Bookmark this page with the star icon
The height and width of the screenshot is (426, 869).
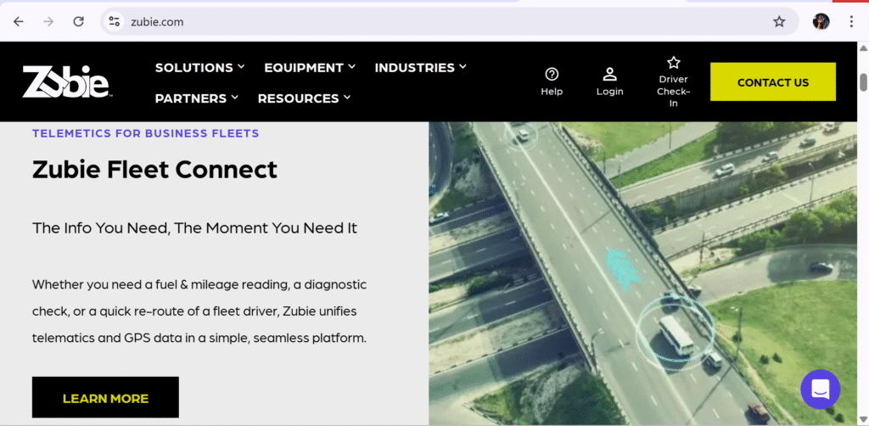pos(779,21)
